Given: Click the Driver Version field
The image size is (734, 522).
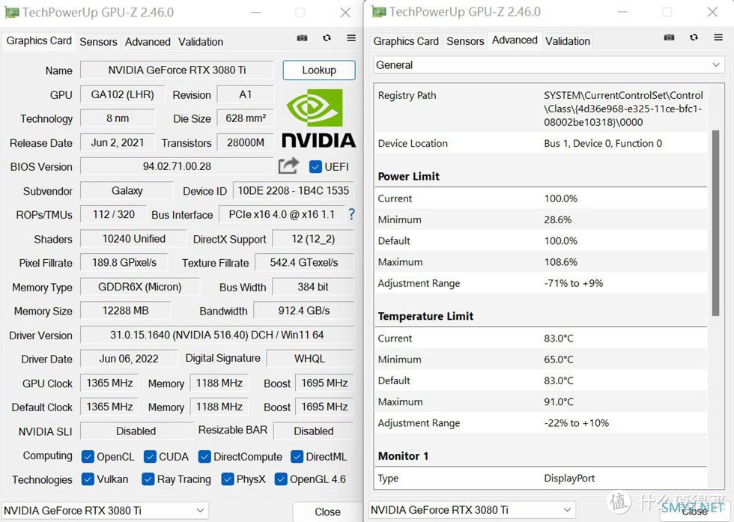Looking at the screenshot, I should pyautogui.click(x=217, y=336).
